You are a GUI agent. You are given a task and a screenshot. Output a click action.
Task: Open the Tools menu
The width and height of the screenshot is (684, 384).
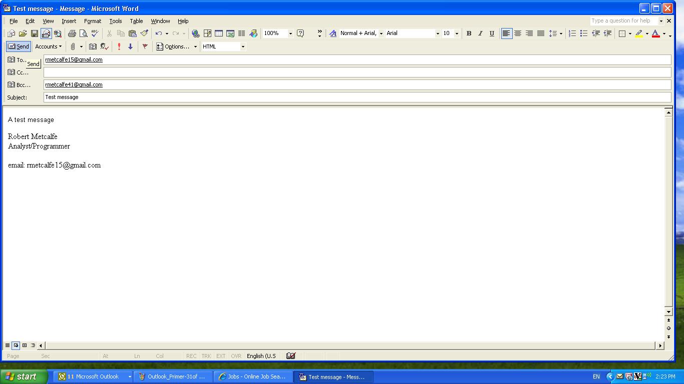(x=116, y=21)
